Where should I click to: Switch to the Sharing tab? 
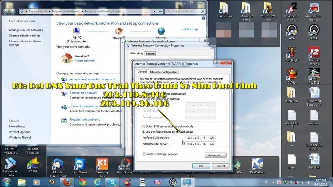(x=150, y=54)
